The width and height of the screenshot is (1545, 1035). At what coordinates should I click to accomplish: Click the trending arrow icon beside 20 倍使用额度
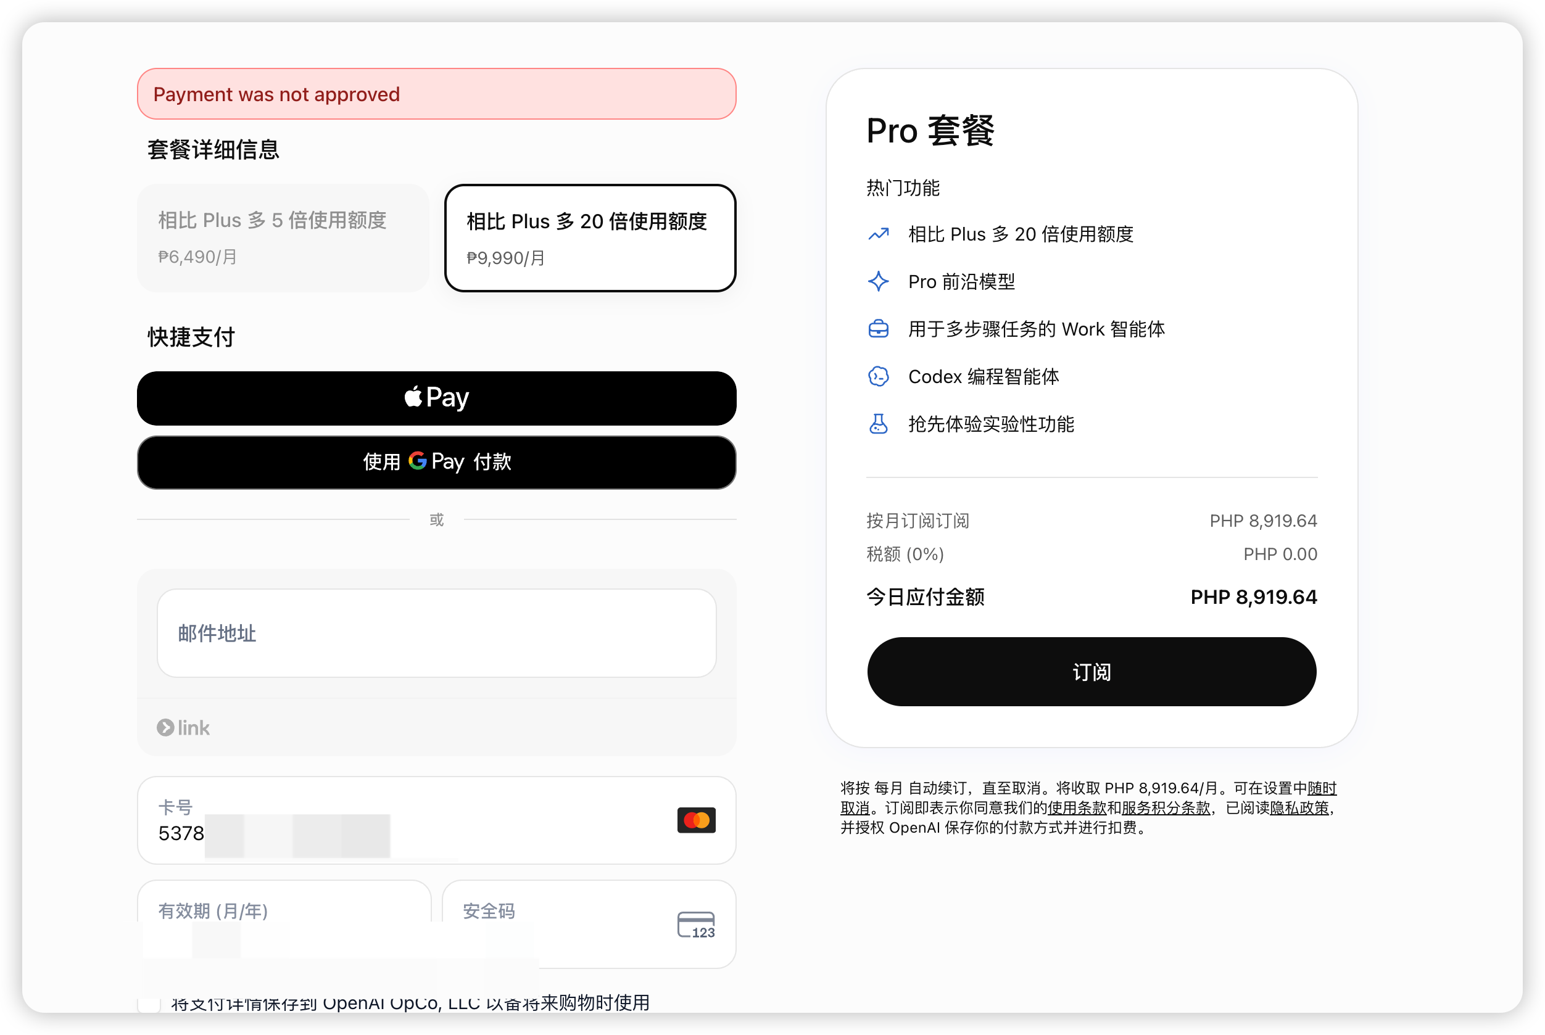pos(878,234)
